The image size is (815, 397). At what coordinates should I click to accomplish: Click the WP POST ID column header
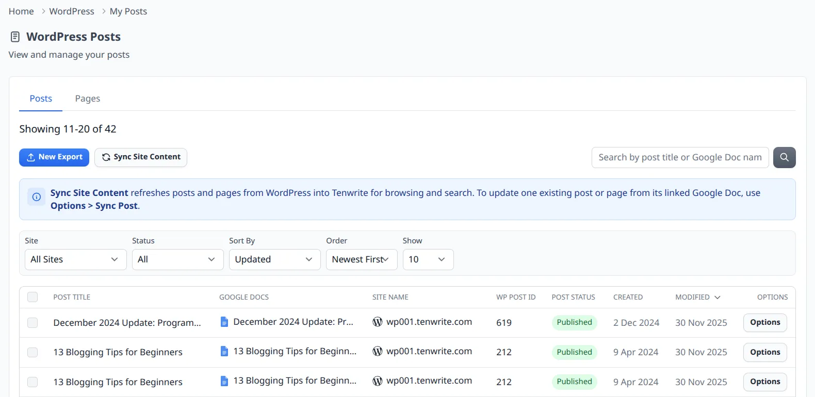pyautogui.click(x=516, y=297)
